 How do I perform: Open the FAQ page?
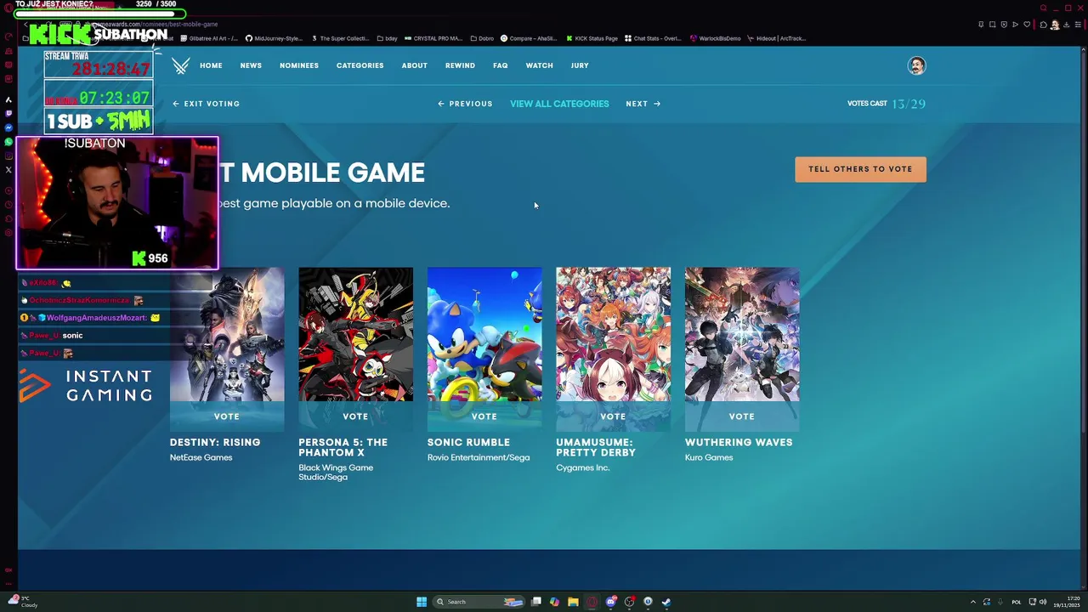coord(500,65)
